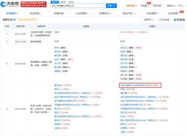Click the red contact name 张恩 before change

56,41
